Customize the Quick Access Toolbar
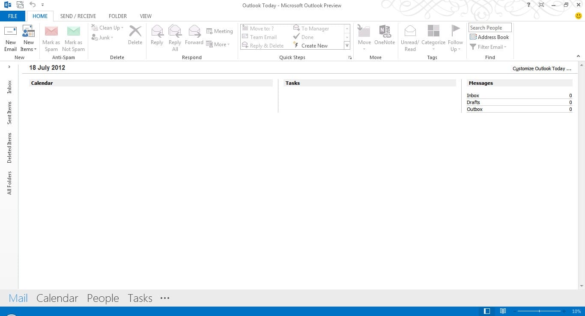 click(x=42, y=5)
